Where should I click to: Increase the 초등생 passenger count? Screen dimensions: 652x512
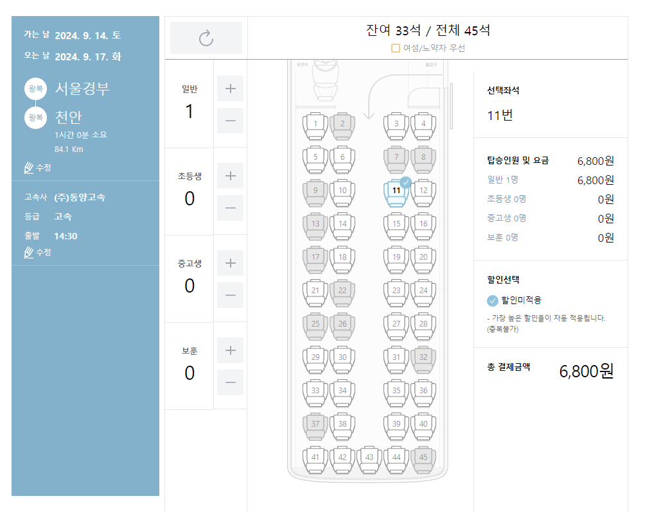pyautogui.click(x=230, y=175)
